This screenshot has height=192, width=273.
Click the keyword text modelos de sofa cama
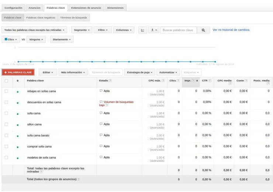(x=41, y=158)
